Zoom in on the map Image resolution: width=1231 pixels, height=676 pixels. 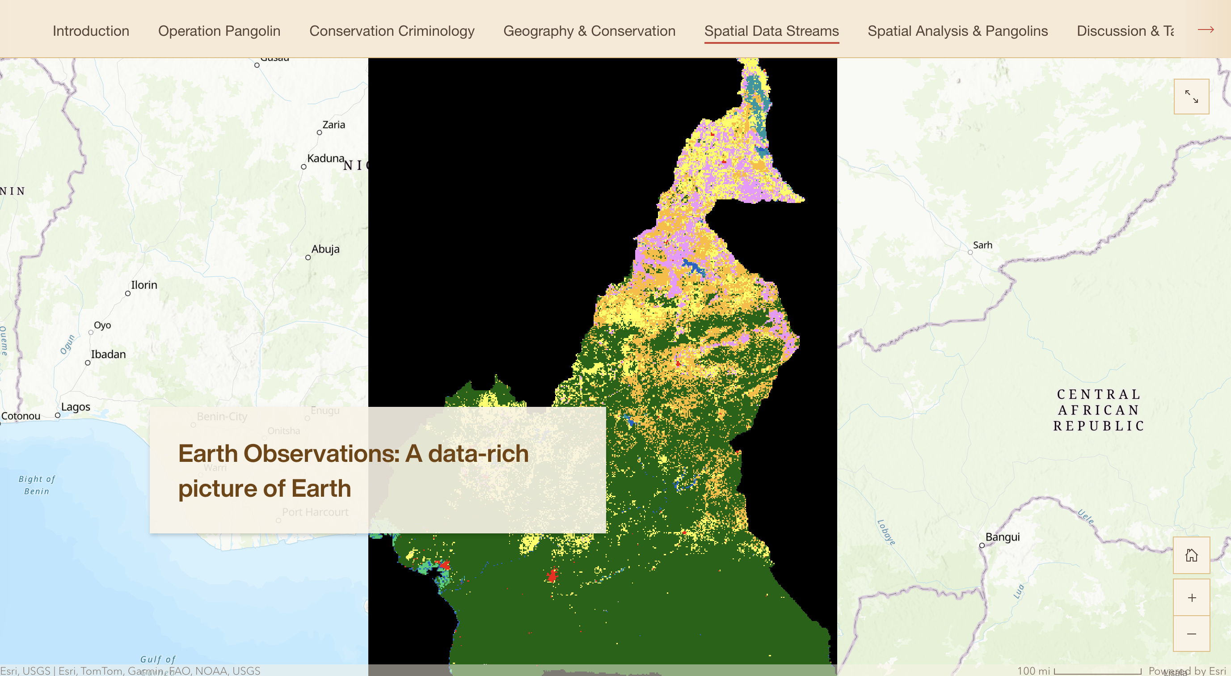pyautogui.click(x=1191, y=598)
